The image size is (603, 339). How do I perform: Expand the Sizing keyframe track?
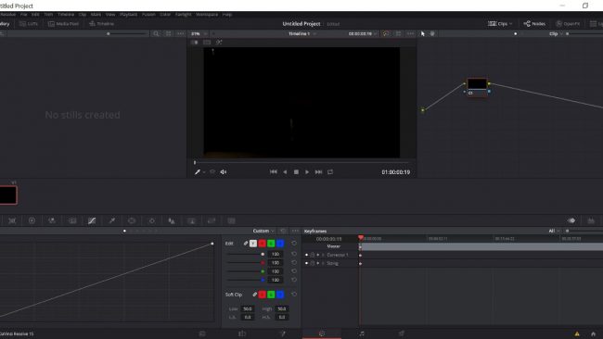coord(323,263)
